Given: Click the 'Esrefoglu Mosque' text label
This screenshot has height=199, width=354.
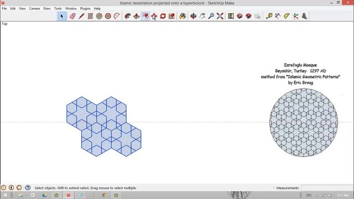Looking at the screenshot, I should 300,65.
